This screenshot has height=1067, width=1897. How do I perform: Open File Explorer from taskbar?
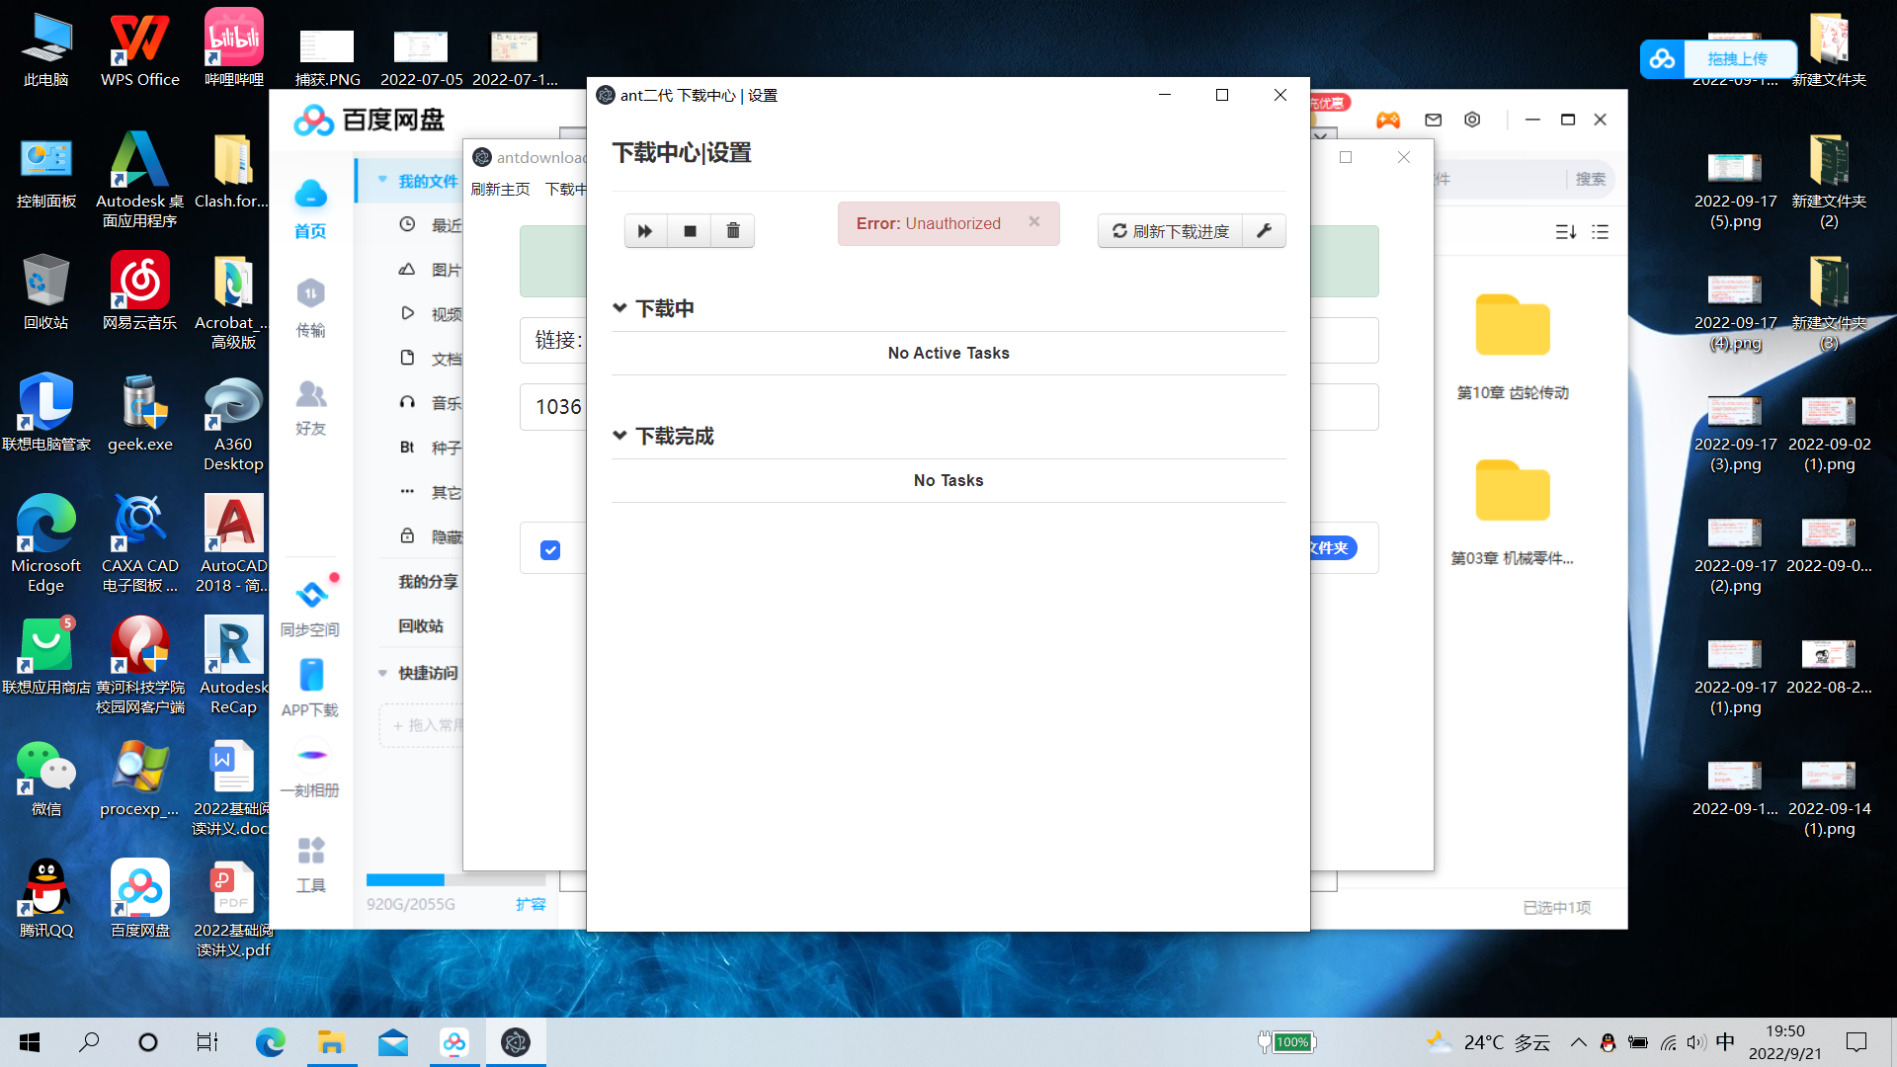(x=331, y=1042)
